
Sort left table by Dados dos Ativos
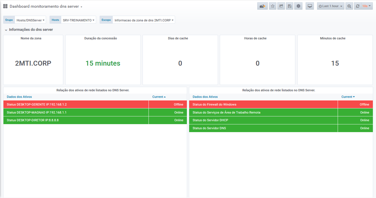coord(19,97)
